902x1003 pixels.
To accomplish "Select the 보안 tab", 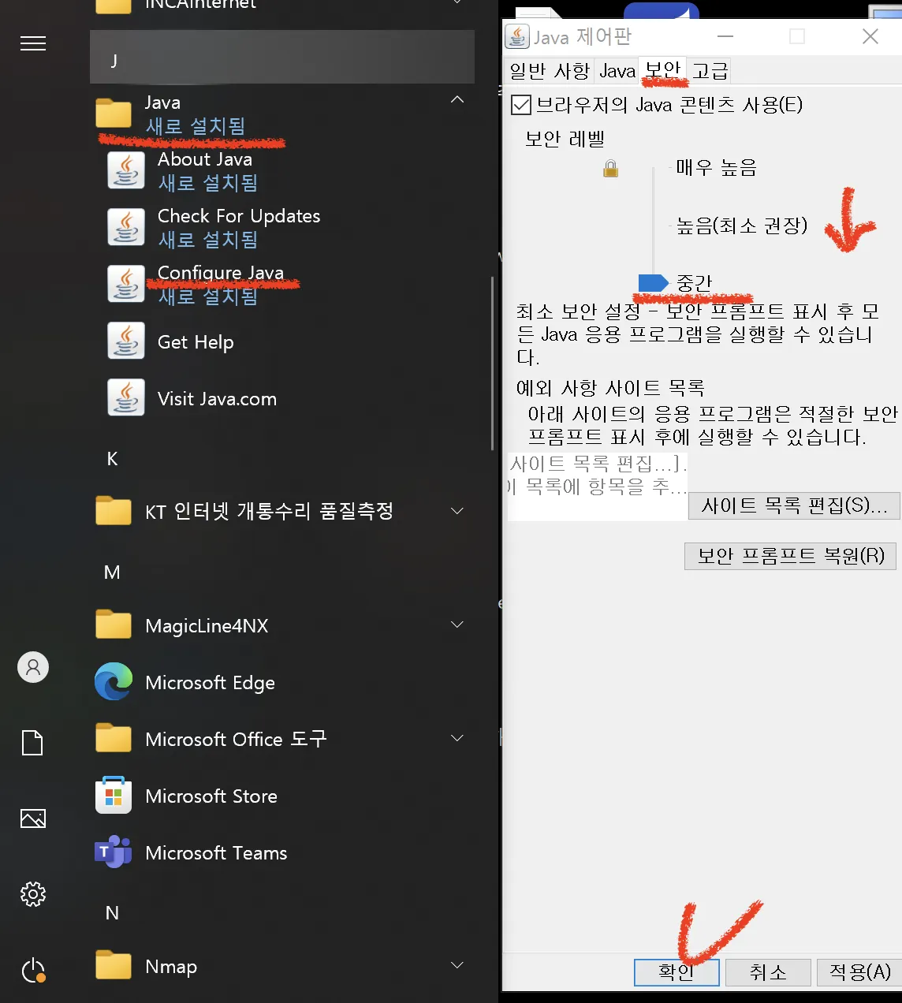I will [x=662, y=69].
